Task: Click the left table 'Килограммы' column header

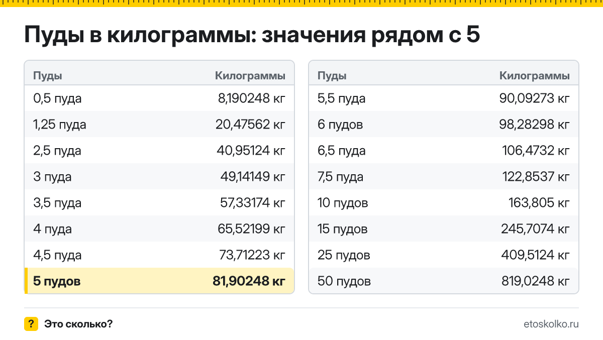Action: pyautogui.click(x=250, y=76)
